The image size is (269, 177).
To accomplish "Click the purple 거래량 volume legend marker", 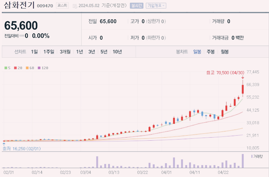I will (252, 156).
